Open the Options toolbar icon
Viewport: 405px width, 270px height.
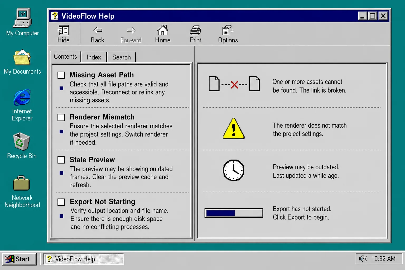(228, 30)
